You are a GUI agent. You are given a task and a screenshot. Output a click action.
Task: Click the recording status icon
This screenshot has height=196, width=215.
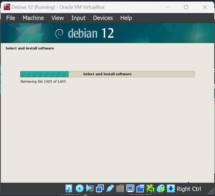[140, 189]
